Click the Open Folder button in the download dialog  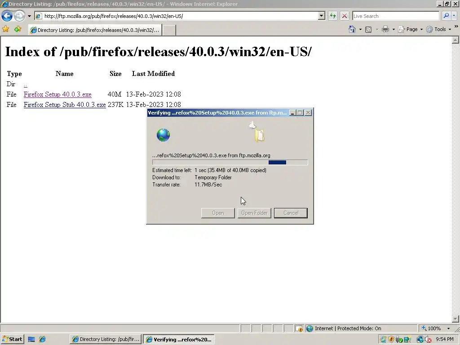[x=254, y=213]
